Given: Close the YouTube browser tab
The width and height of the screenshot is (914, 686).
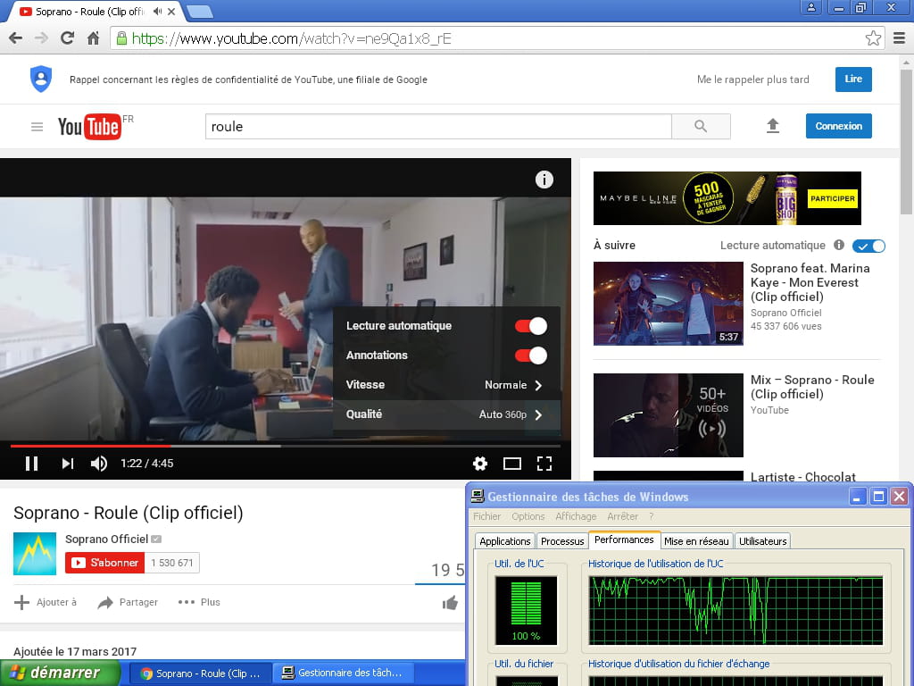Looking at the screenshot, I should pos(171,11).
